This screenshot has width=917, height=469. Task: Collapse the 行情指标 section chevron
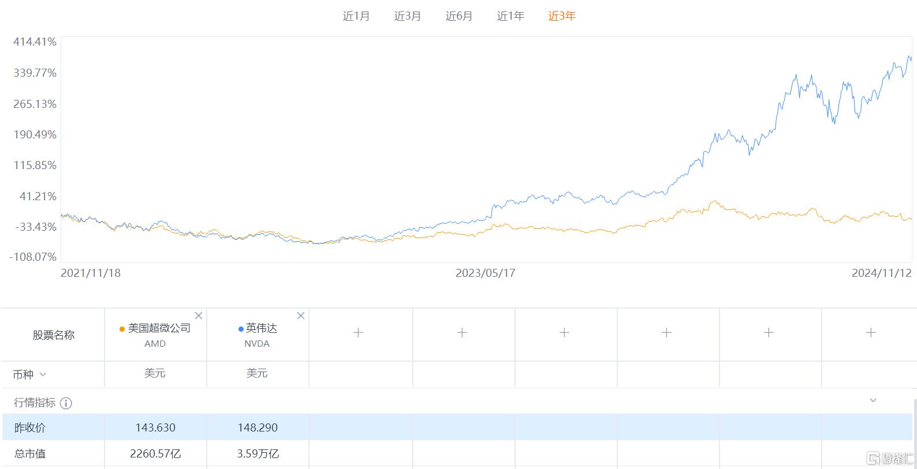tap(873, 400)
